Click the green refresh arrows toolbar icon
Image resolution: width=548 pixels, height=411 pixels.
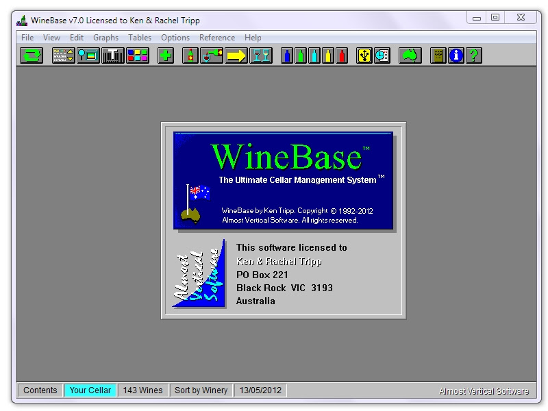click(32, 55)
